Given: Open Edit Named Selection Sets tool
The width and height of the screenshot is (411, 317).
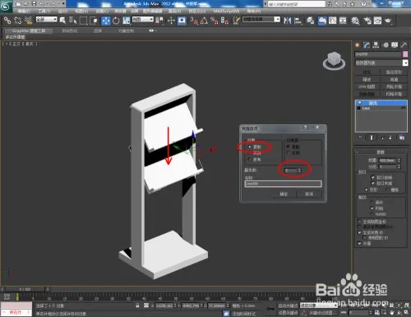Looking at the screenshot, I should pyautogui.click(x=236, y=21).
